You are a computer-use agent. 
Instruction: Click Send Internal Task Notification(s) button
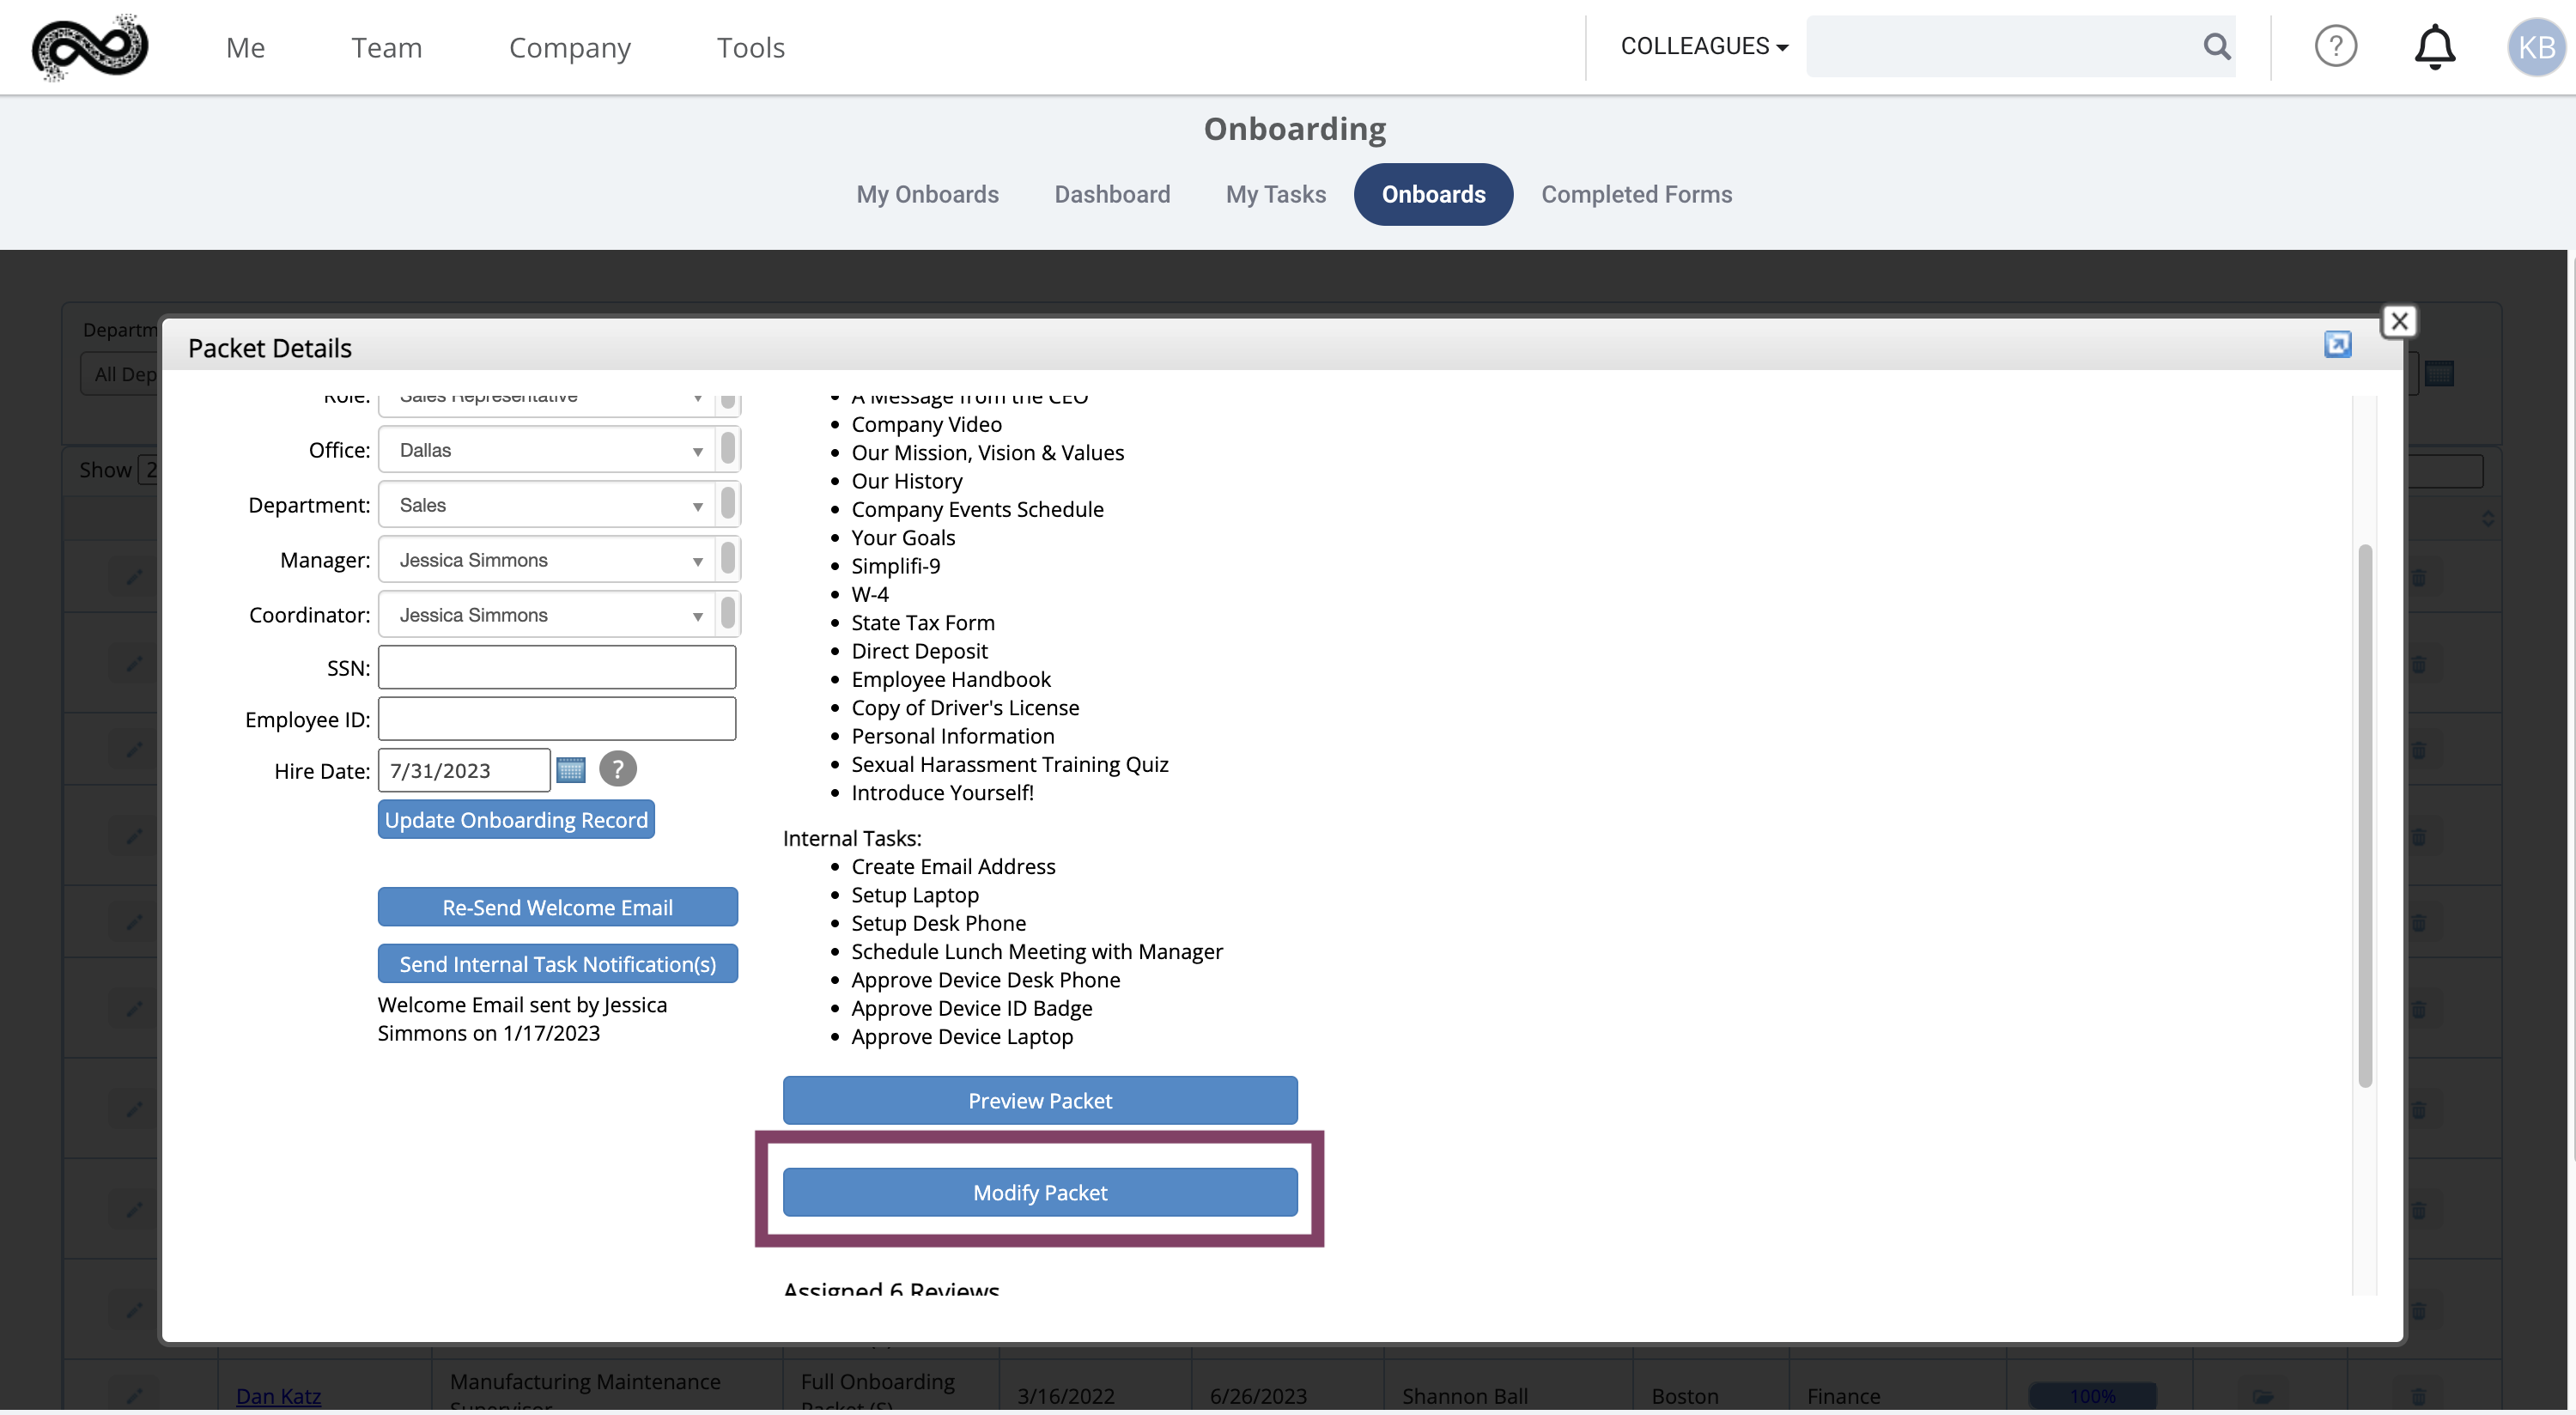(558, 964)
